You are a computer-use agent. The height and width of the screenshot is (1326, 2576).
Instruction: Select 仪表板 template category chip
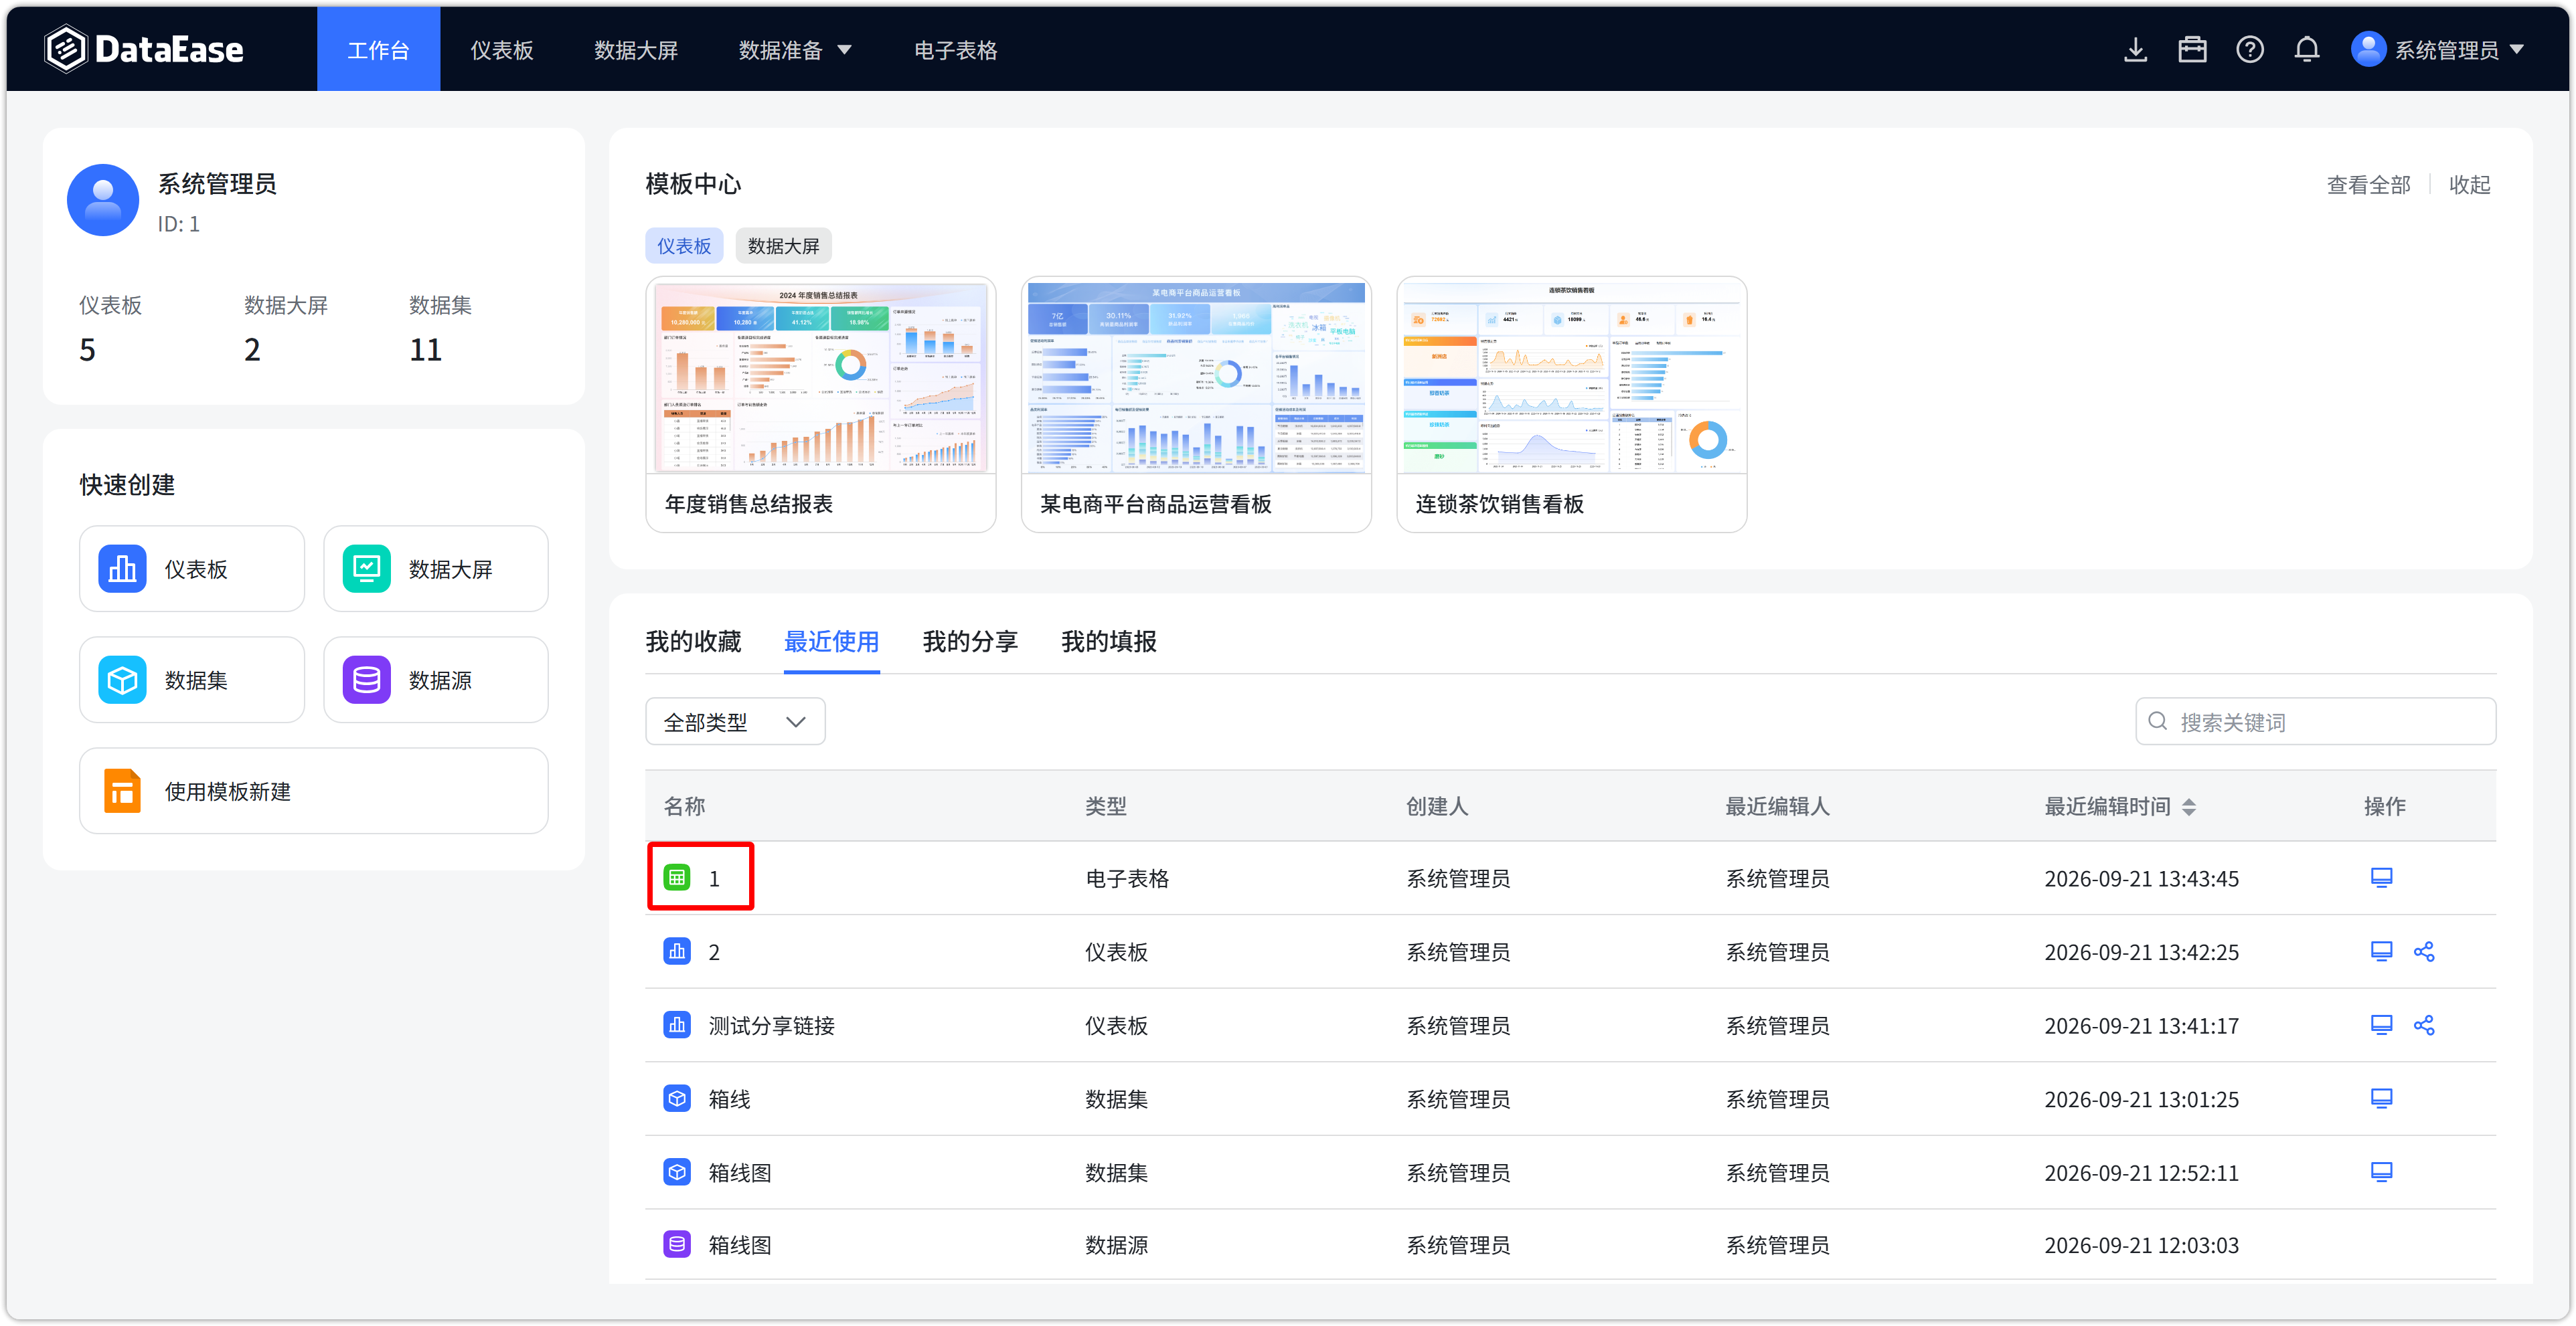click(684, 246)
